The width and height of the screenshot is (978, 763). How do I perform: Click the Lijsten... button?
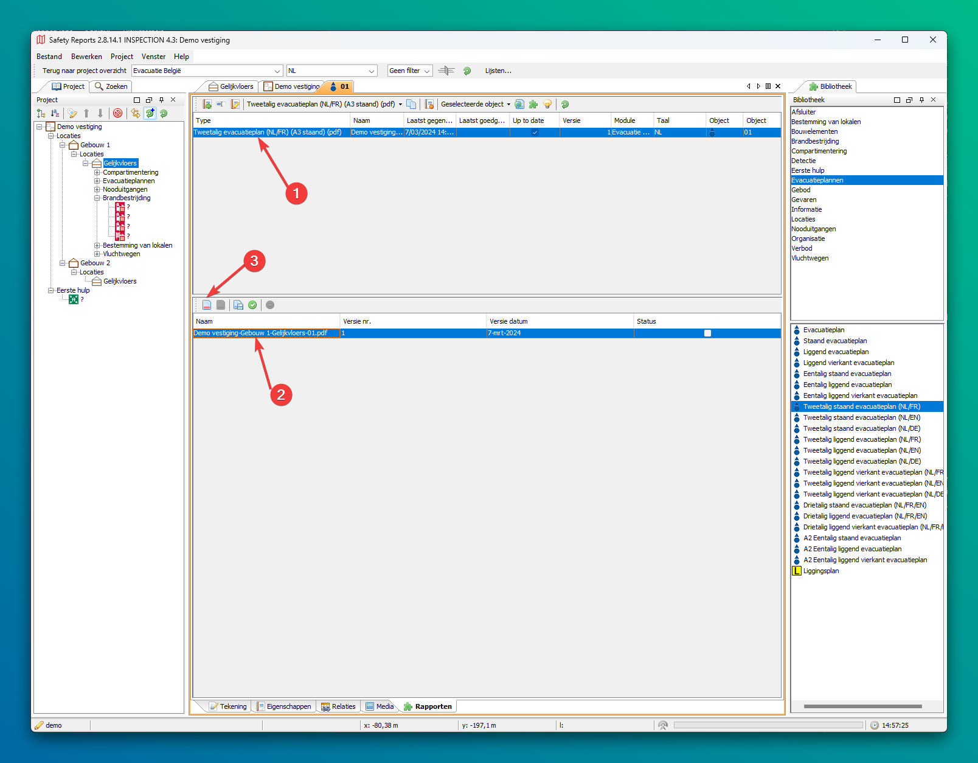(498, 71)
